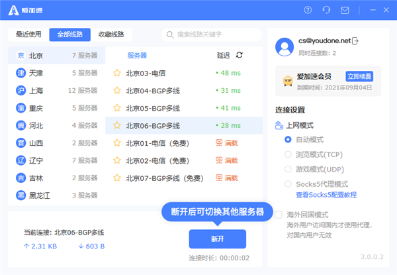Viewport: 397px width, 275px height.
Task: Click the 断开 disconnect button
Action: point(218,239)
